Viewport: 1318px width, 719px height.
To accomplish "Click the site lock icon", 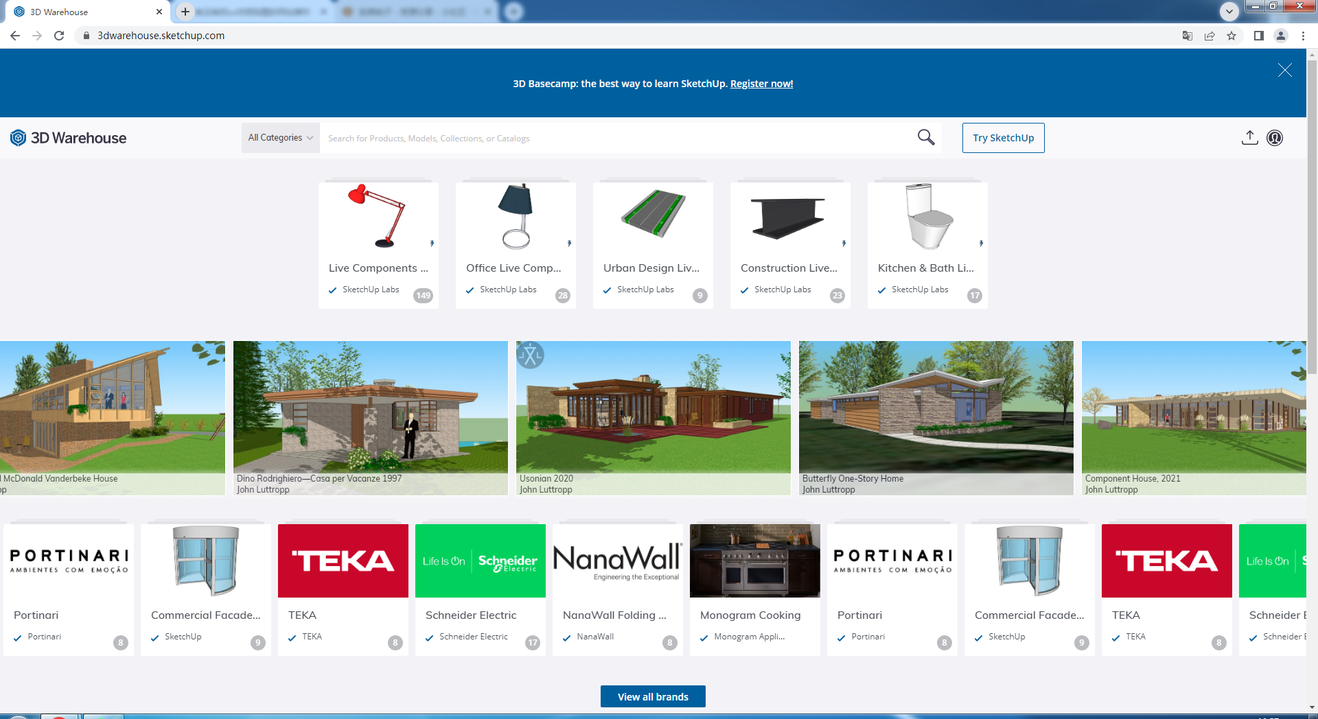I will pos(86,36).
